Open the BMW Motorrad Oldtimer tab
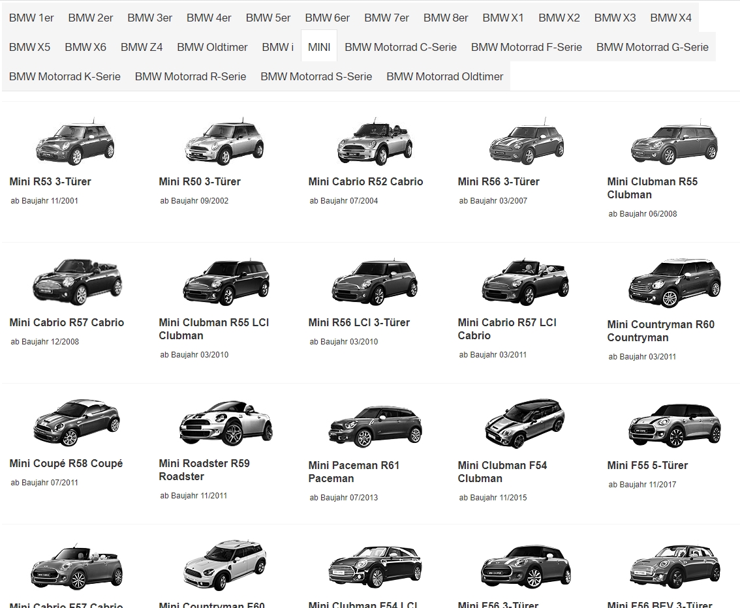 [x=444, y=76]
